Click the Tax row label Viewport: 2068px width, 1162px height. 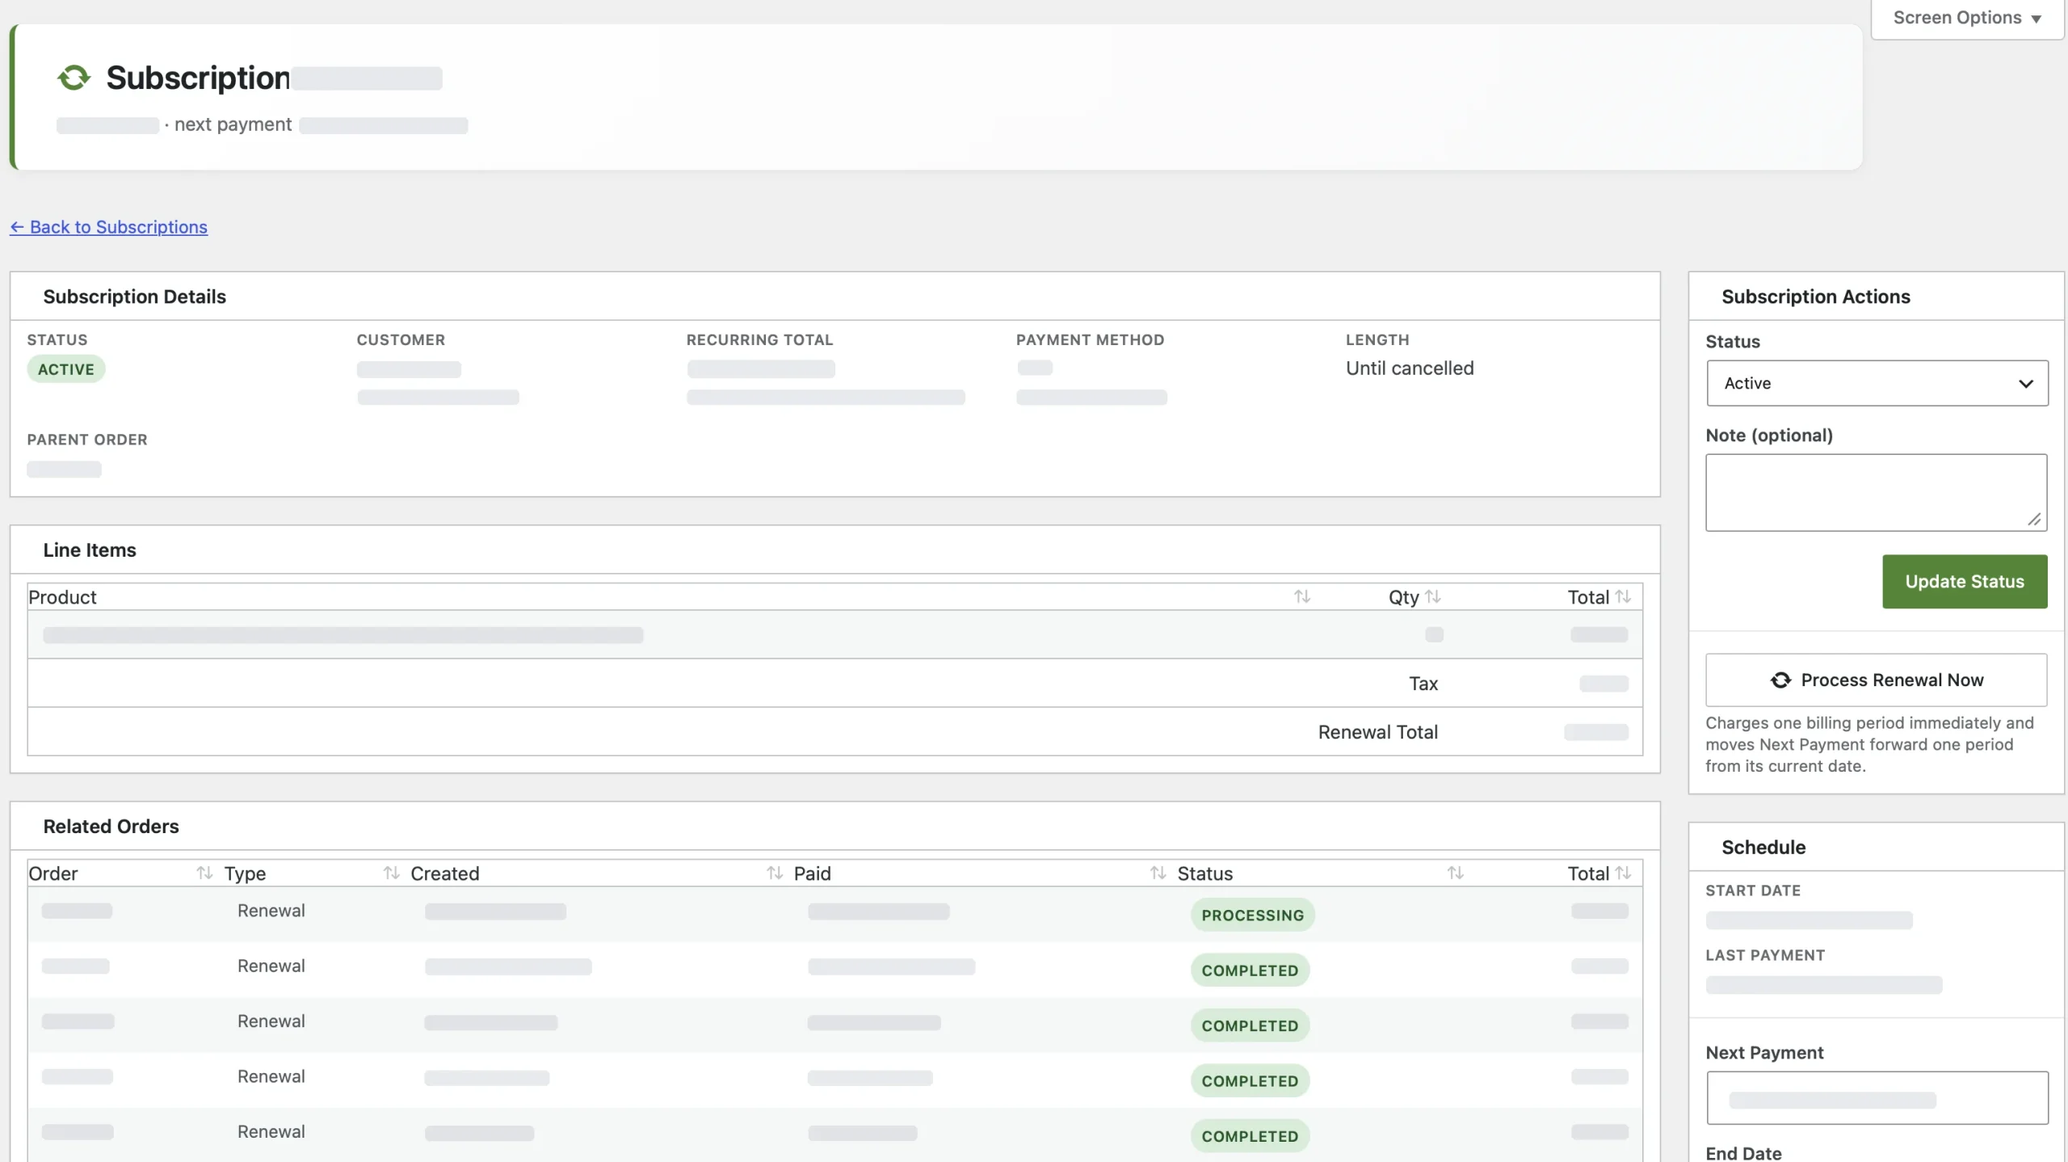[x=1423, y=684]
